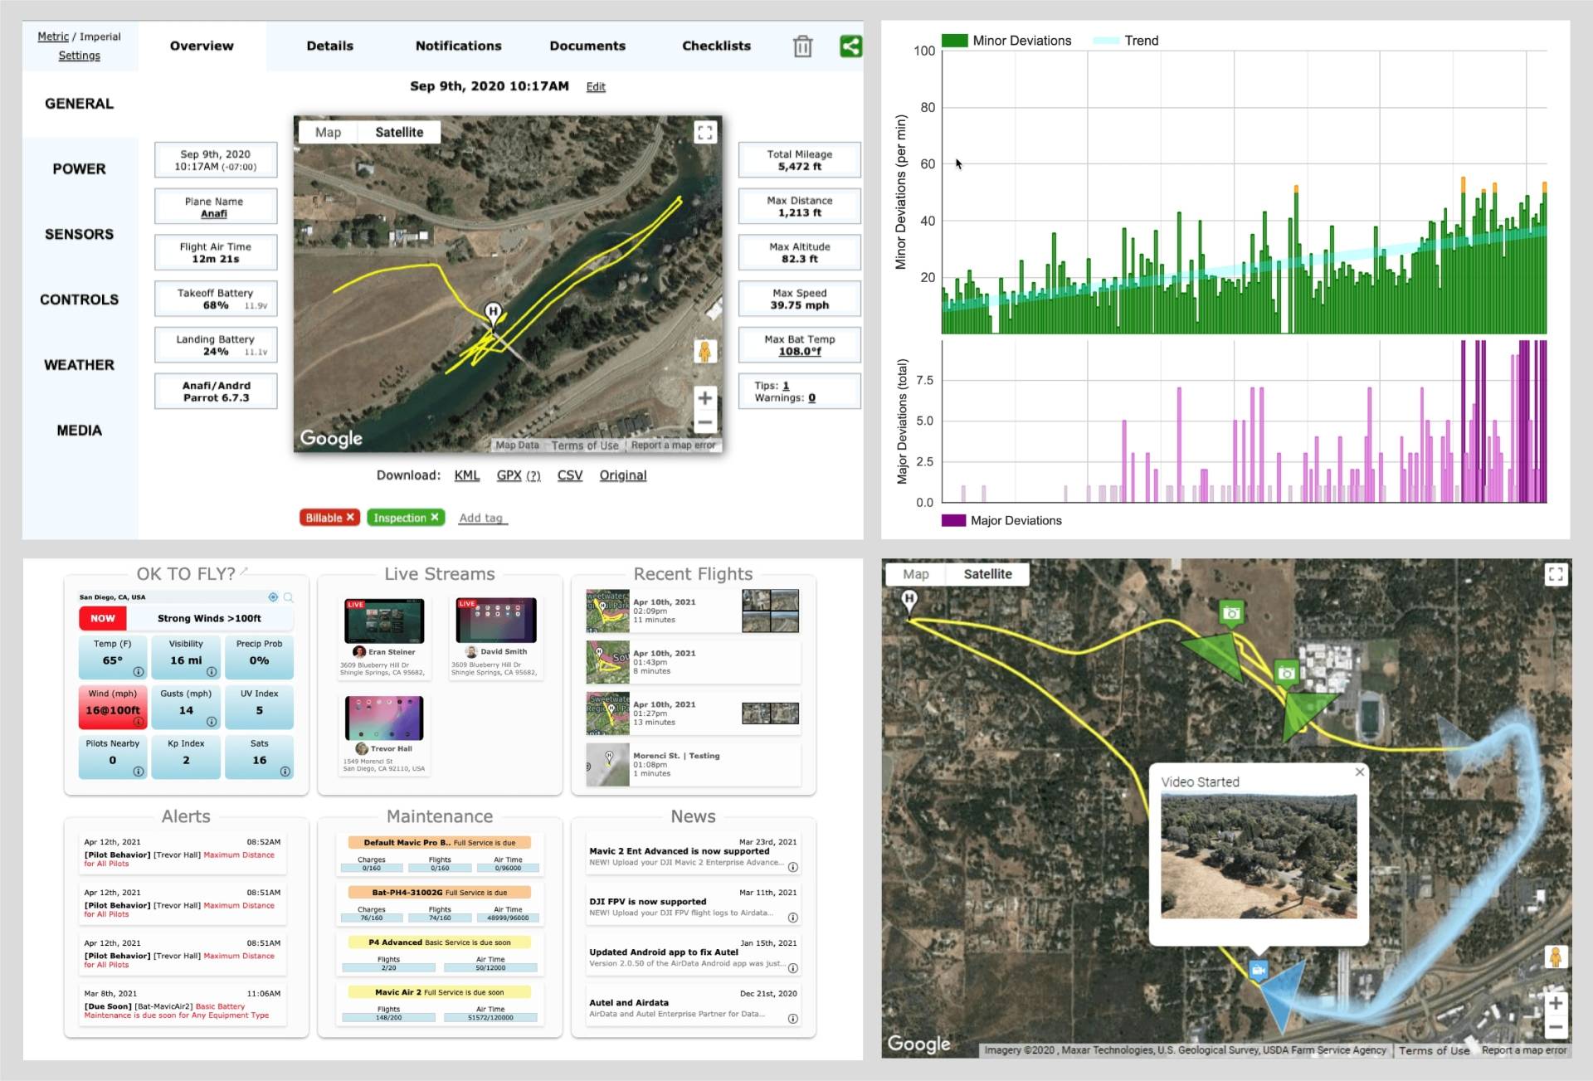
Task: Zoom in on the flight map
Action: click(704, 398)
